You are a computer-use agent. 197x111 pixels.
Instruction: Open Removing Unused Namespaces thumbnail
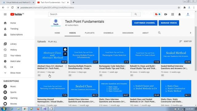pos(53,88)
